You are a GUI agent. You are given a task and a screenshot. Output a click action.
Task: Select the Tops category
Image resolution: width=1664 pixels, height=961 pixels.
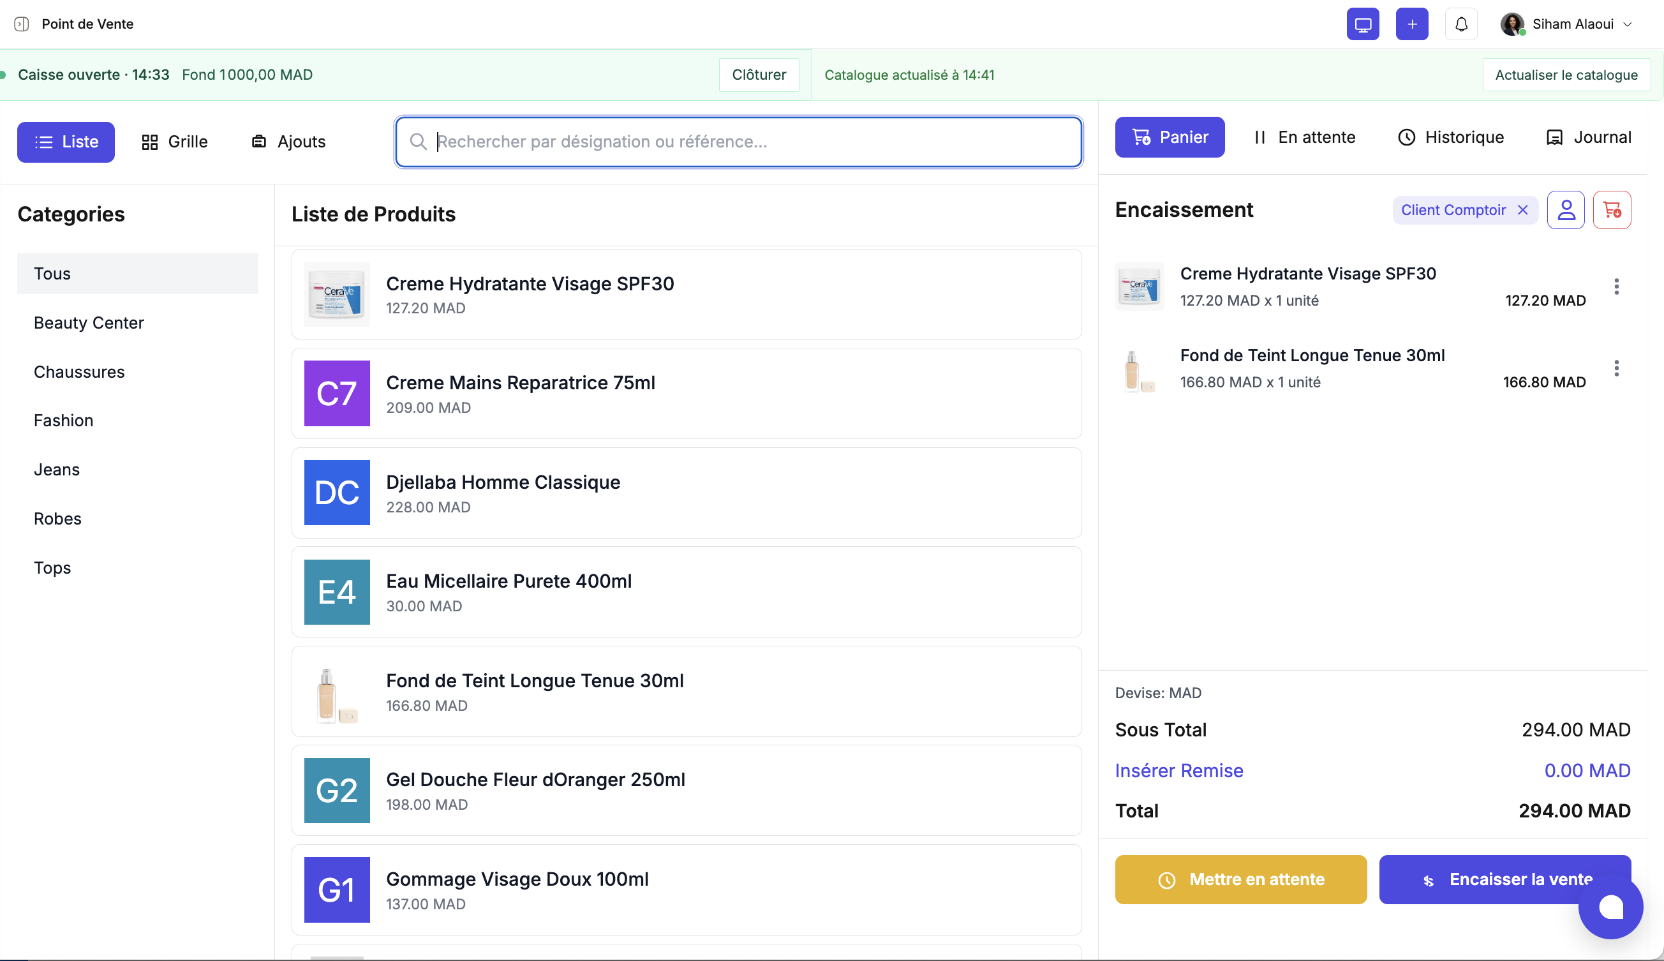point(138,568)
